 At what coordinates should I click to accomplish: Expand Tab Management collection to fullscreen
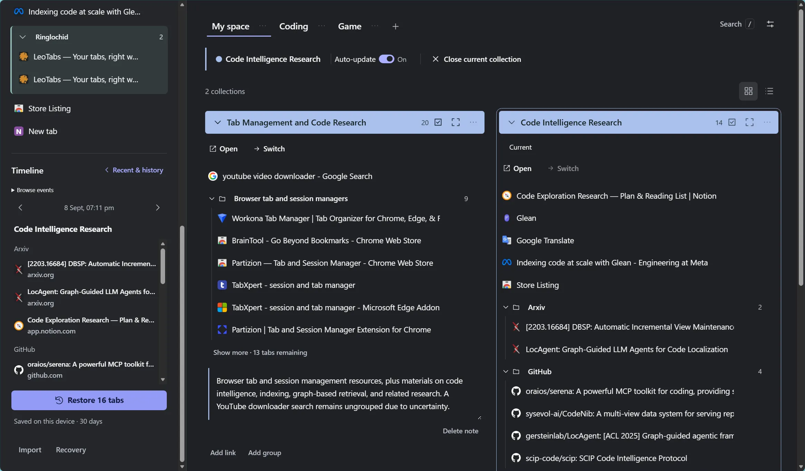pos(456,122)
